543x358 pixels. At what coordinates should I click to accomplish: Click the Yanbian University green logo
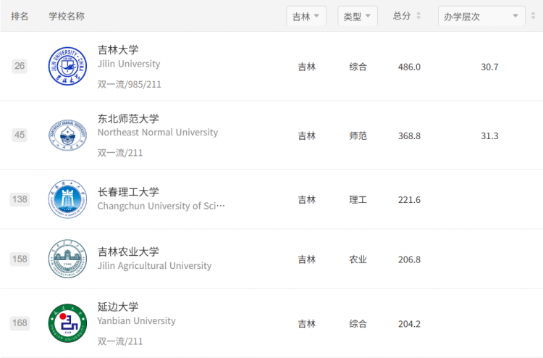[x=67, y=323]
